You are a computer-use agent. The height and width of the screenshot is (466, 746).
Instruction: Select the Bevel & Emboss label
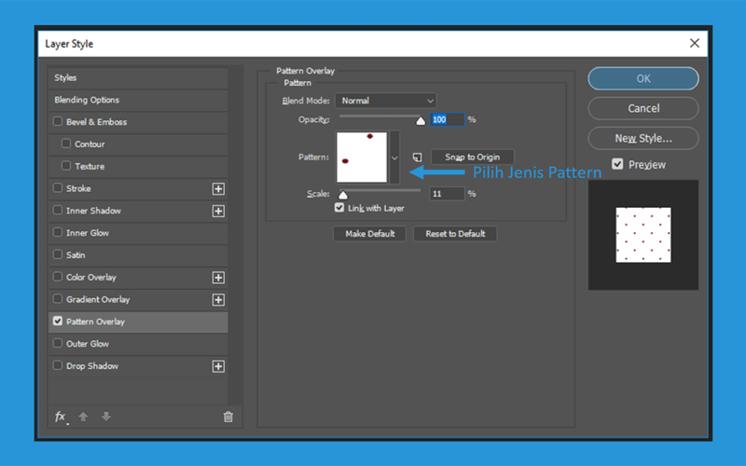point(97,122)
